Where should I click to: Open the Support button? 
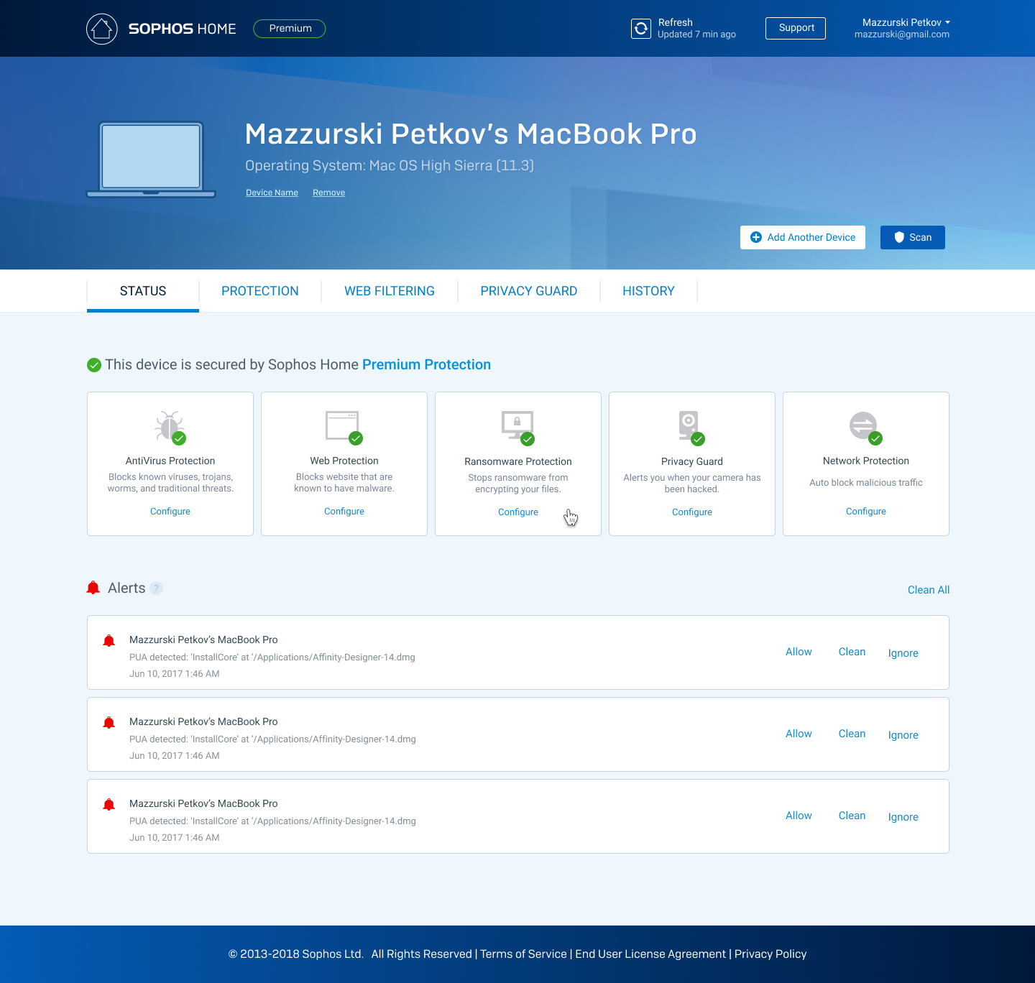click(x=796, y=28)
